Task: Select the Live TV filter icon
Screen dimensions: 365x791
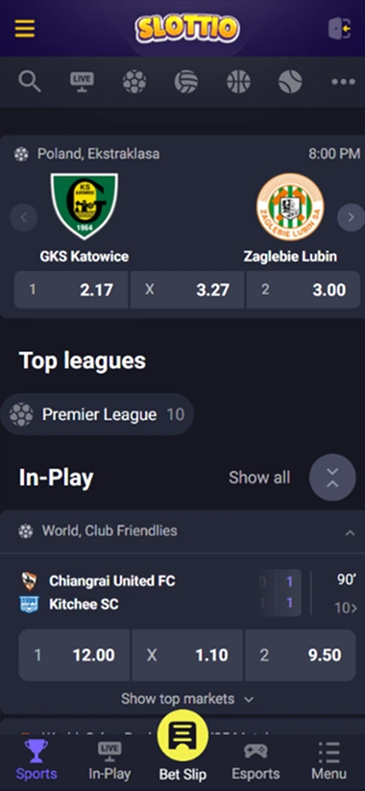Action: 82,82
